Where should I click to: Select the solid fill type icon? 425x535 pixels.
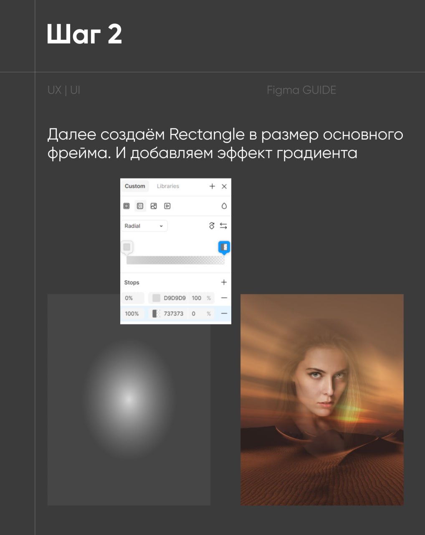point(126,206)
